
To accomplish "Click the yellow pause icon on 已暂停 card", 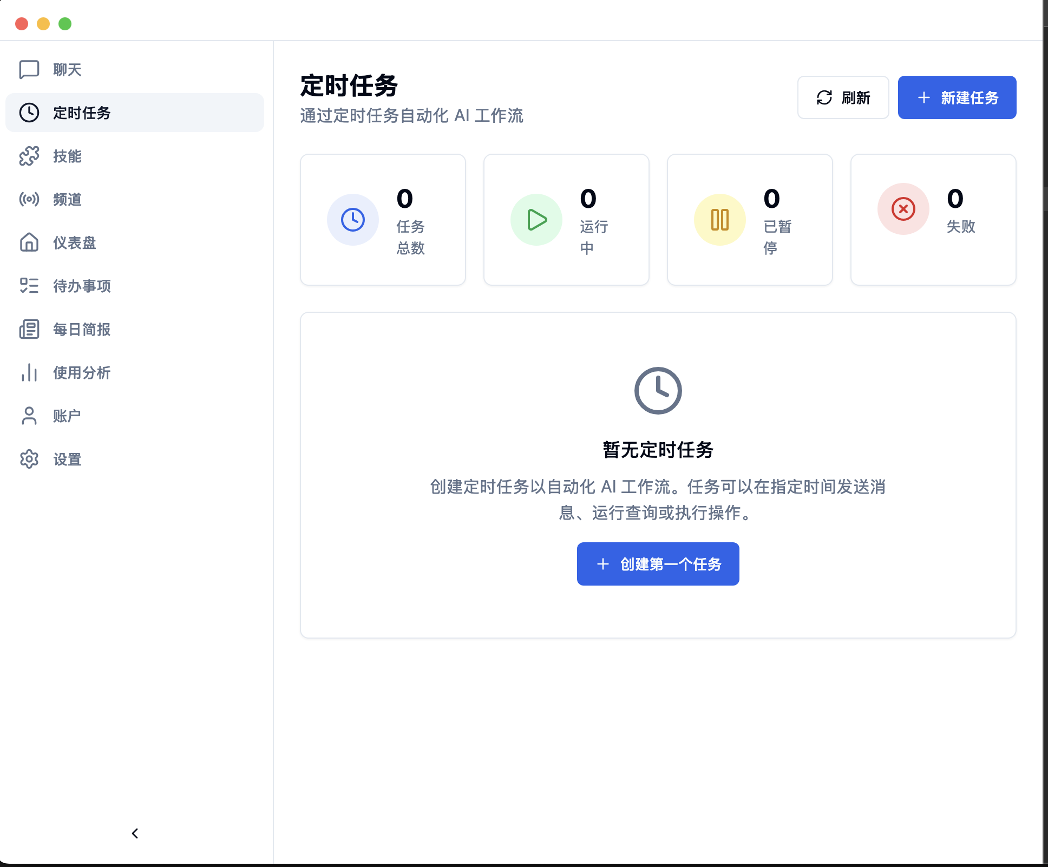I will pos(719,220).
